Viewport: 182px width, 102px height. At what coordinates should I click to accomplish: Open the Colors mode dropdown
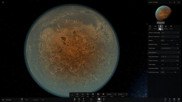click(123, 94)
